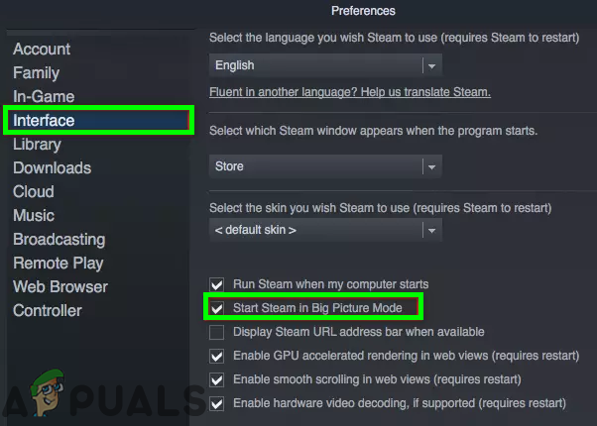Go to Remote Play settings
Screen dimensions: 597x426
point(59,263)
